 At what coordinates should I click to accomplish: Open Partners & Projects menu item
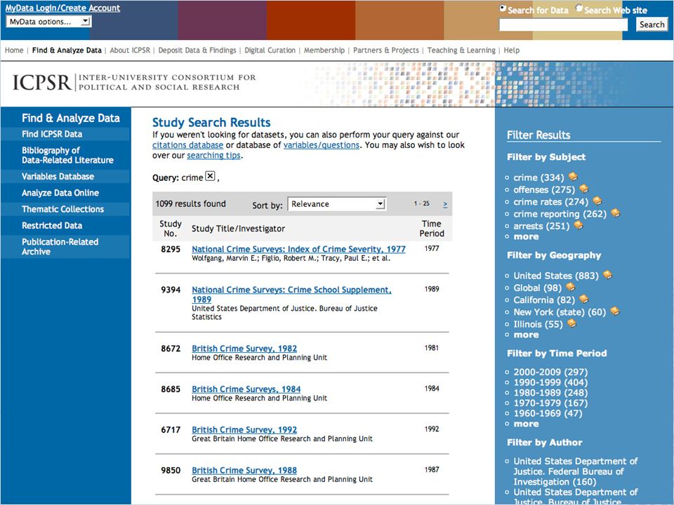(x=385, y=50)
